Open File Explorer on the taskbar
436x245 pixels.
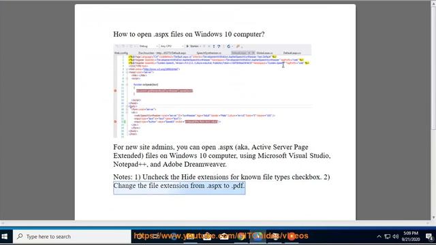(190, 236)
